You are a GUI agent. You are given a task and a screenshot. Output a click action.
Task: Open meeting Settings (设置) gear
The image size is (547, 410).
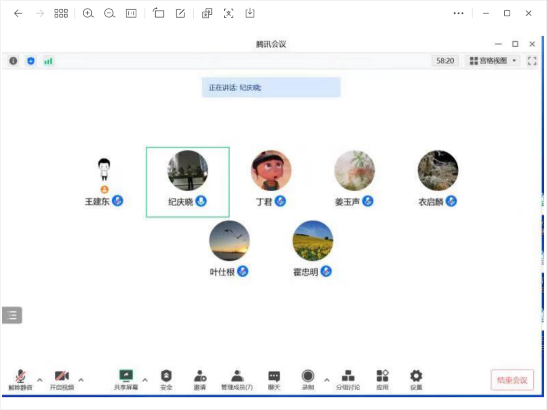[x=416, y=376]
